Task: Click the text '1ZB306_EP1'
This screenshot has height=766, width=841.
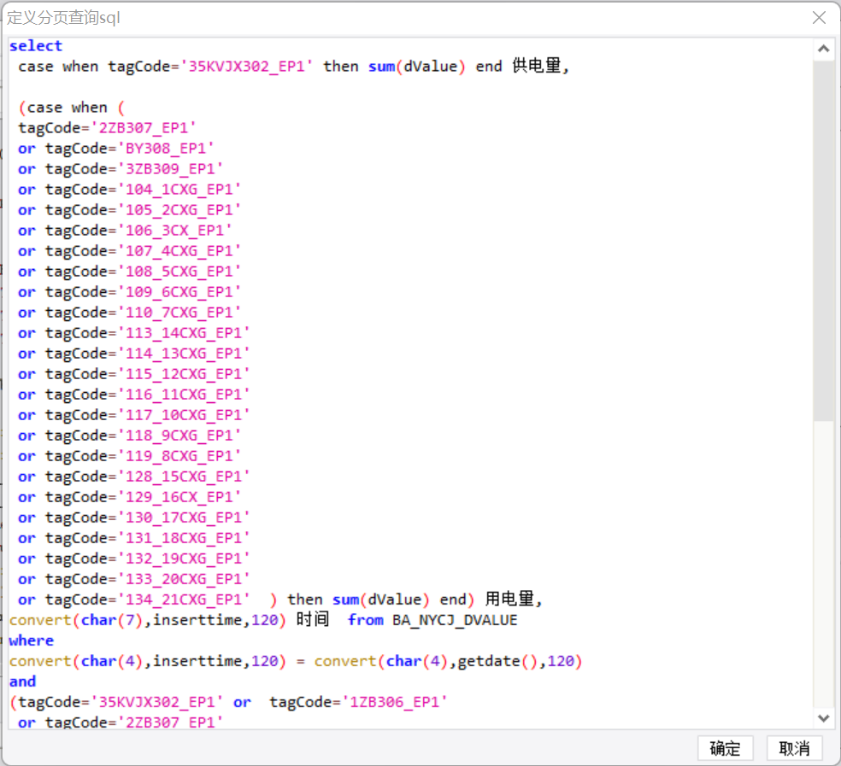Action: 395,702
